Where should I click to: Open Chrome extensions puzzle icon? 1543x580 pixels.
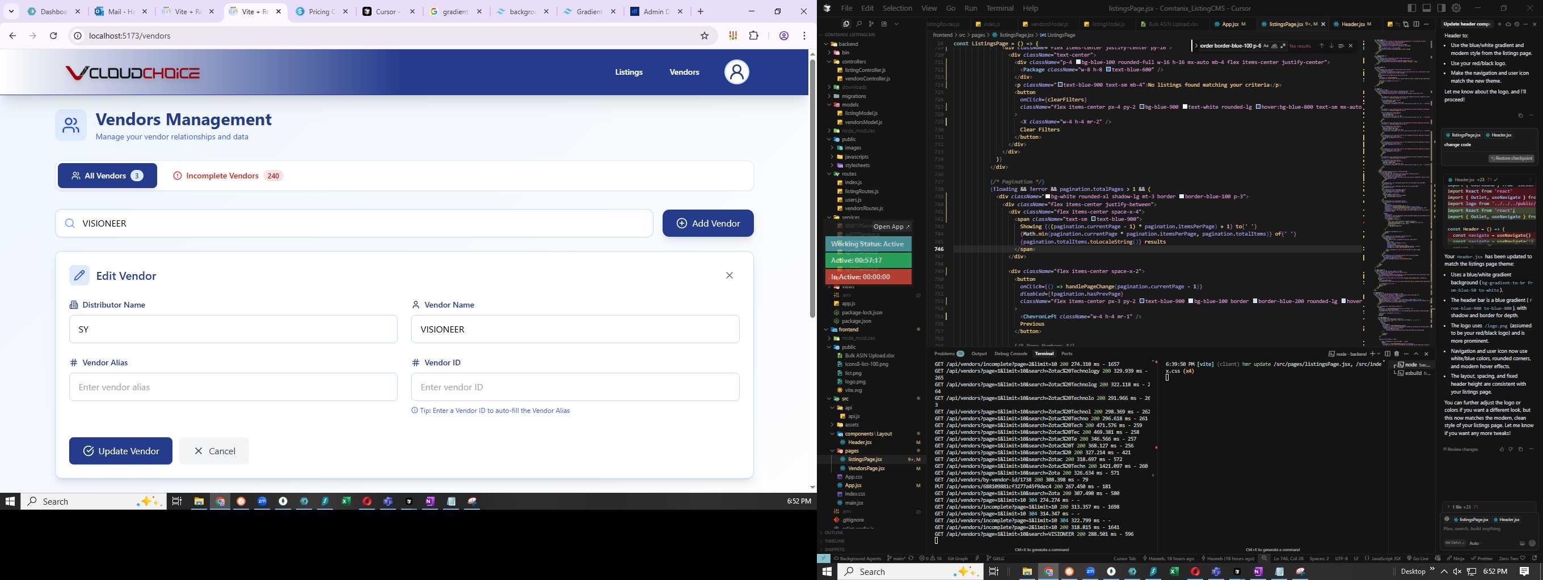point(753,36)
